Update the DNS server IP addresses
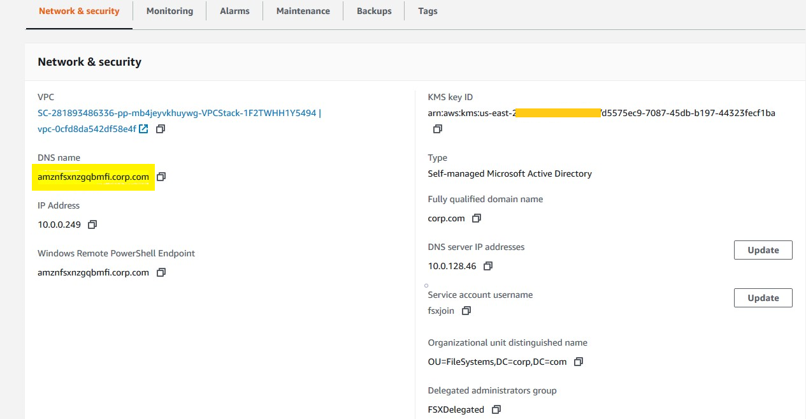The width and height of the screenshot is (806, 419). tap(763, 249)
